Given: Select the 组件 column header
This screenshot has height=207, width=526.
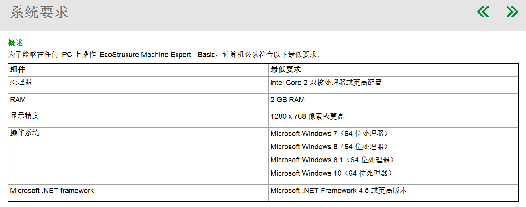Looking at the screenshot, I should point(18,69).
